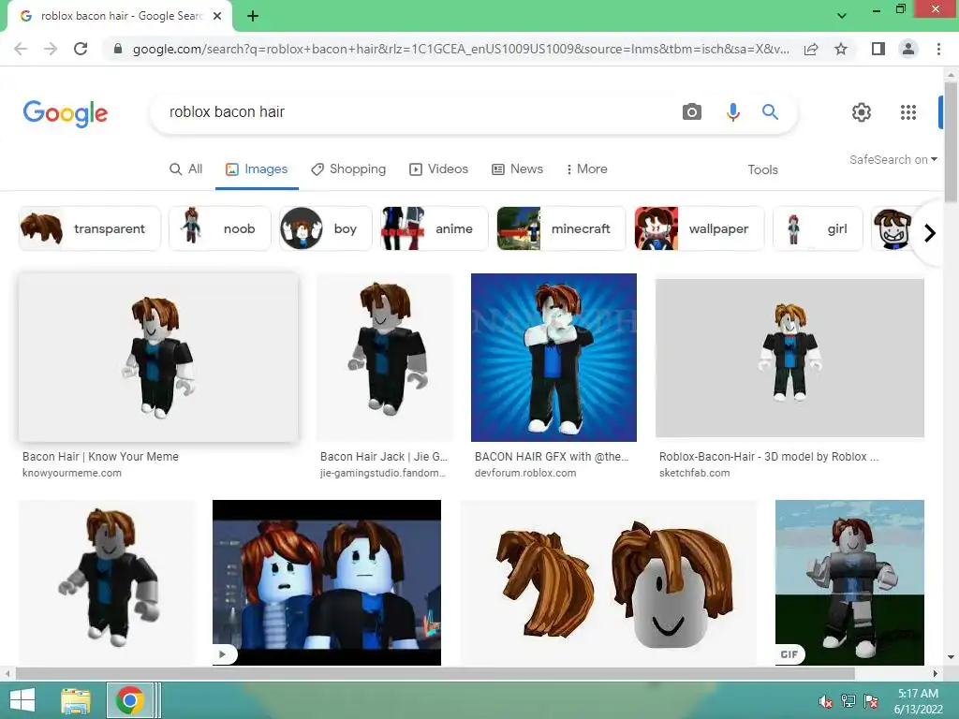This screenshot has width=959, height=719.
Task: Click the horizontal scrollbar thumb
Action: [435, 673]
